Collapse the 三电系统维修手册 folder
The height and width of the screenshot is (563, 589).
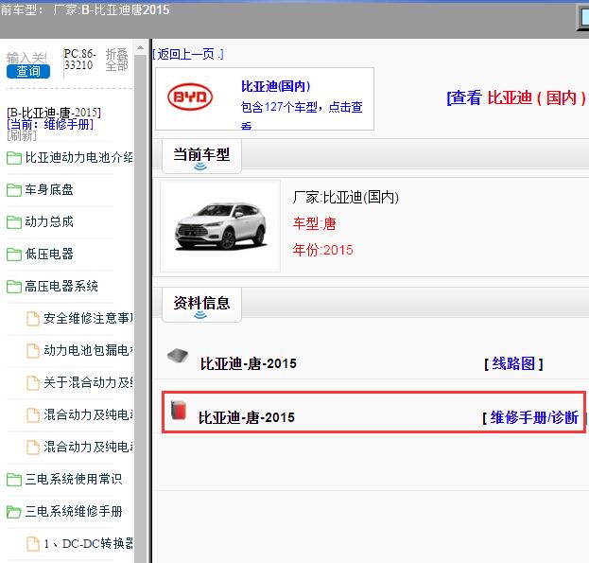74,512
